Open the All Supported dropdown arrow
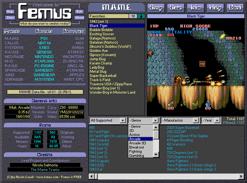Viewport: 247px width, 183px height. click(x=123, y=120)
